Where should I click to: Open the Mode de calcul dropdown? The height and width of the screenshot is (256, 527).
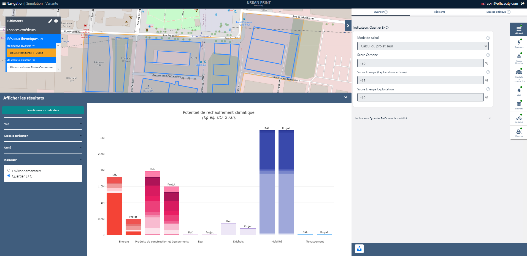click(x=423, y=46)
